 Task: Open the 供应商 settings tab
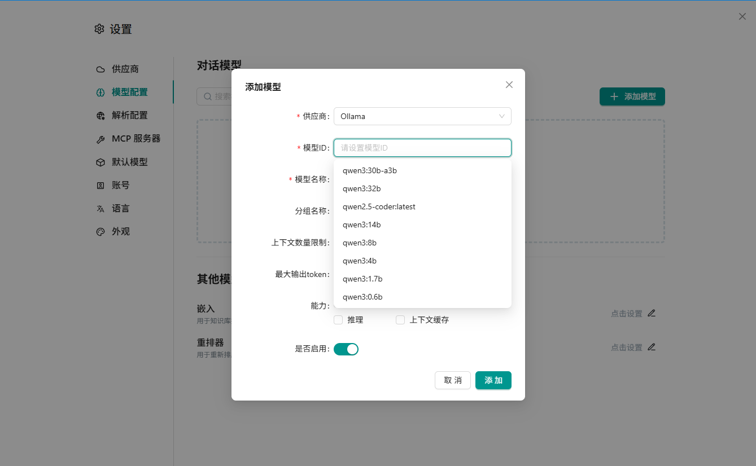coord(125,69)
